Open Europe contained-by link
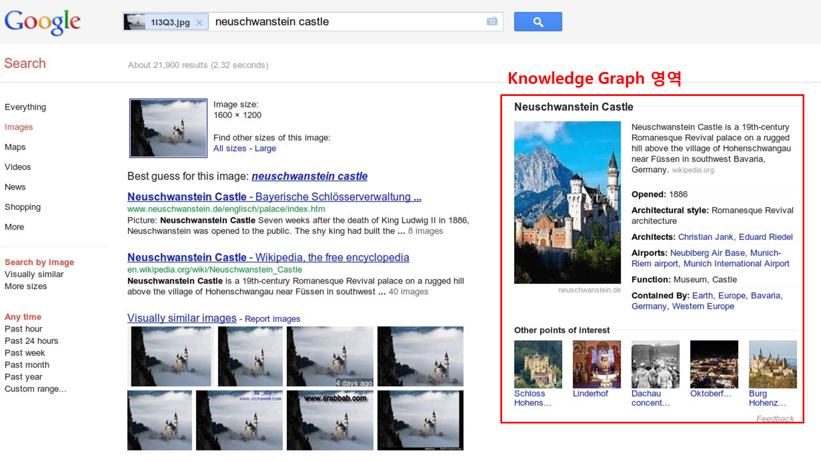This screenshot has width=821, height=461. [x=732, y=296]
